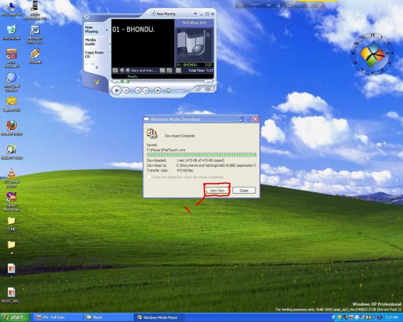Click the Media Player seek bar
Viewport: 403px width, 322px height.
pyautogui.click(x=162, y=82)
